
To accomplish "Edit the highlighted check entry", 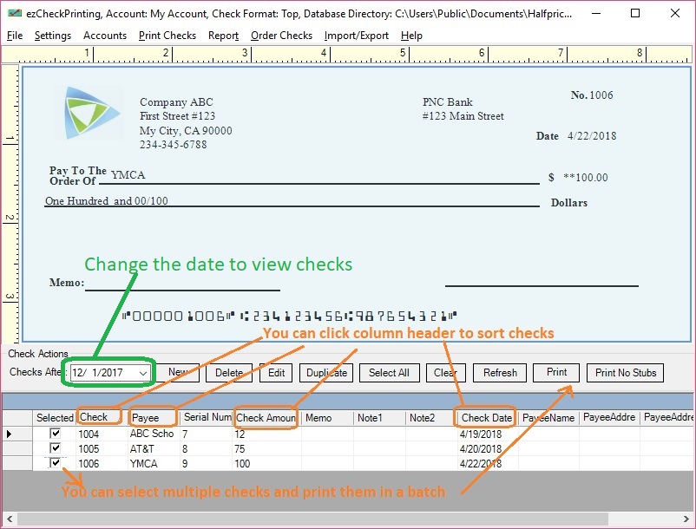I will click(x=275, y=373).
